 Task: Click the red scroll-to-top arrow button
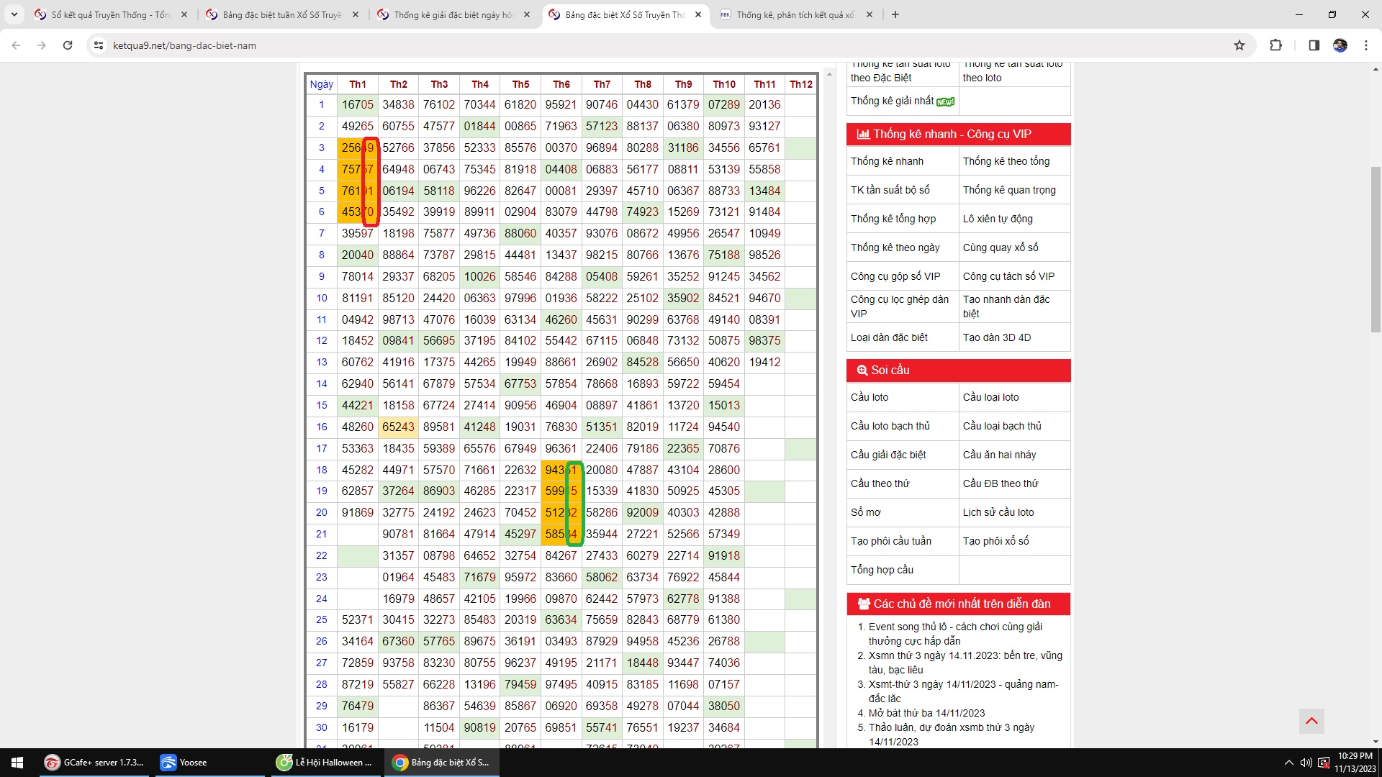click(1311, 721)
